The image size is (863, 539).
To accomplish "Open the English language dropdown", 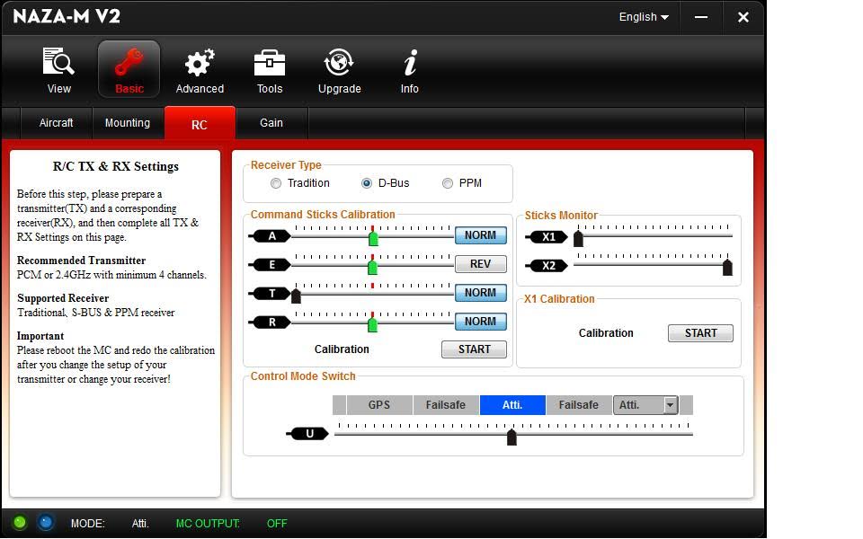I will 644,17.
